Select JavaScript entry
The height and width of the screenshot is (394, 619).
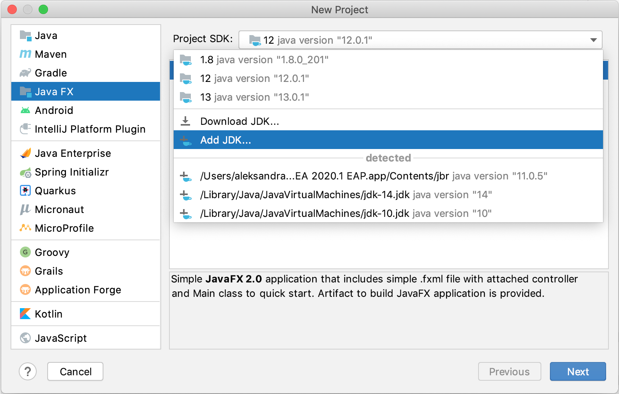pos(86,338)
